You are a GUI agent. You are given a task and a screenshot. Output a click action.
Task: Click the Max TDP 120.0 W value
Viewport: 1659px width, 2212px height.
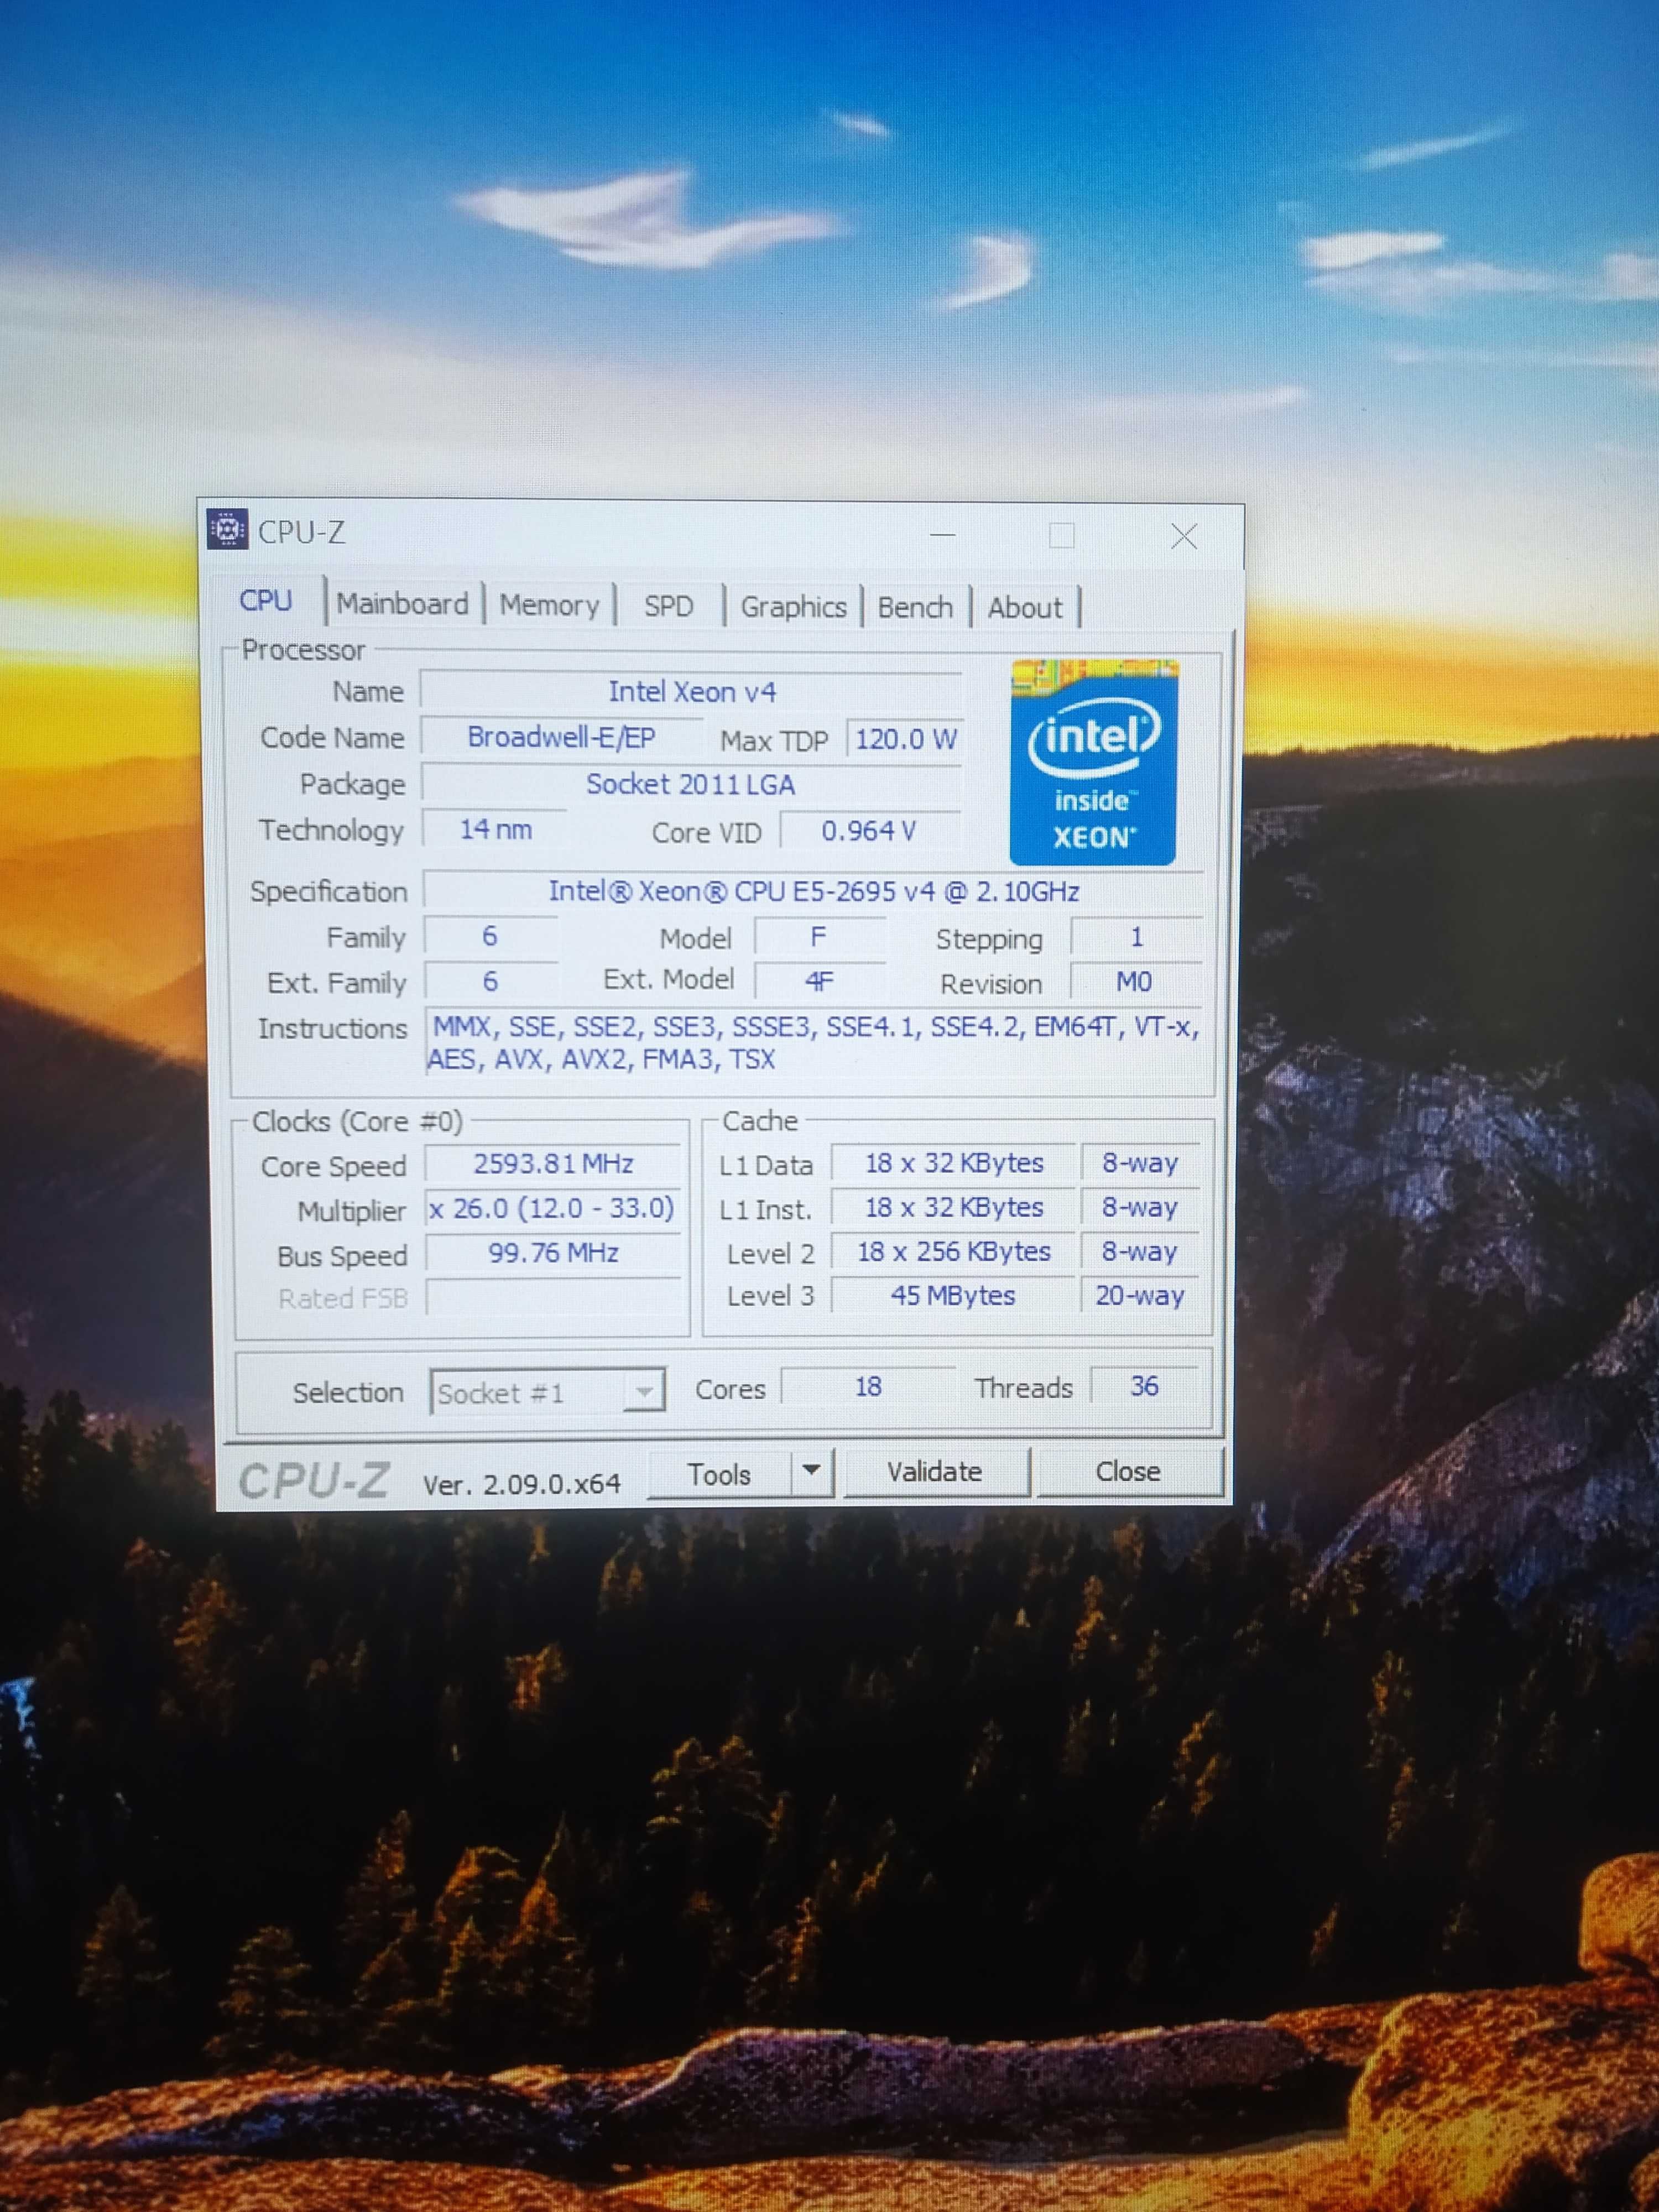point(905,740)
